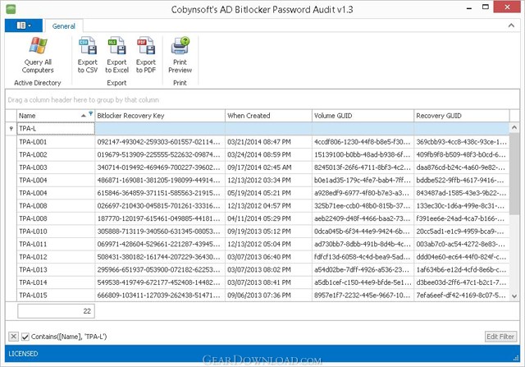Click the drag-a-column-header group panel
Viewport: 525px width, 367px height.
pyautogui.click(x=262, y=99)
